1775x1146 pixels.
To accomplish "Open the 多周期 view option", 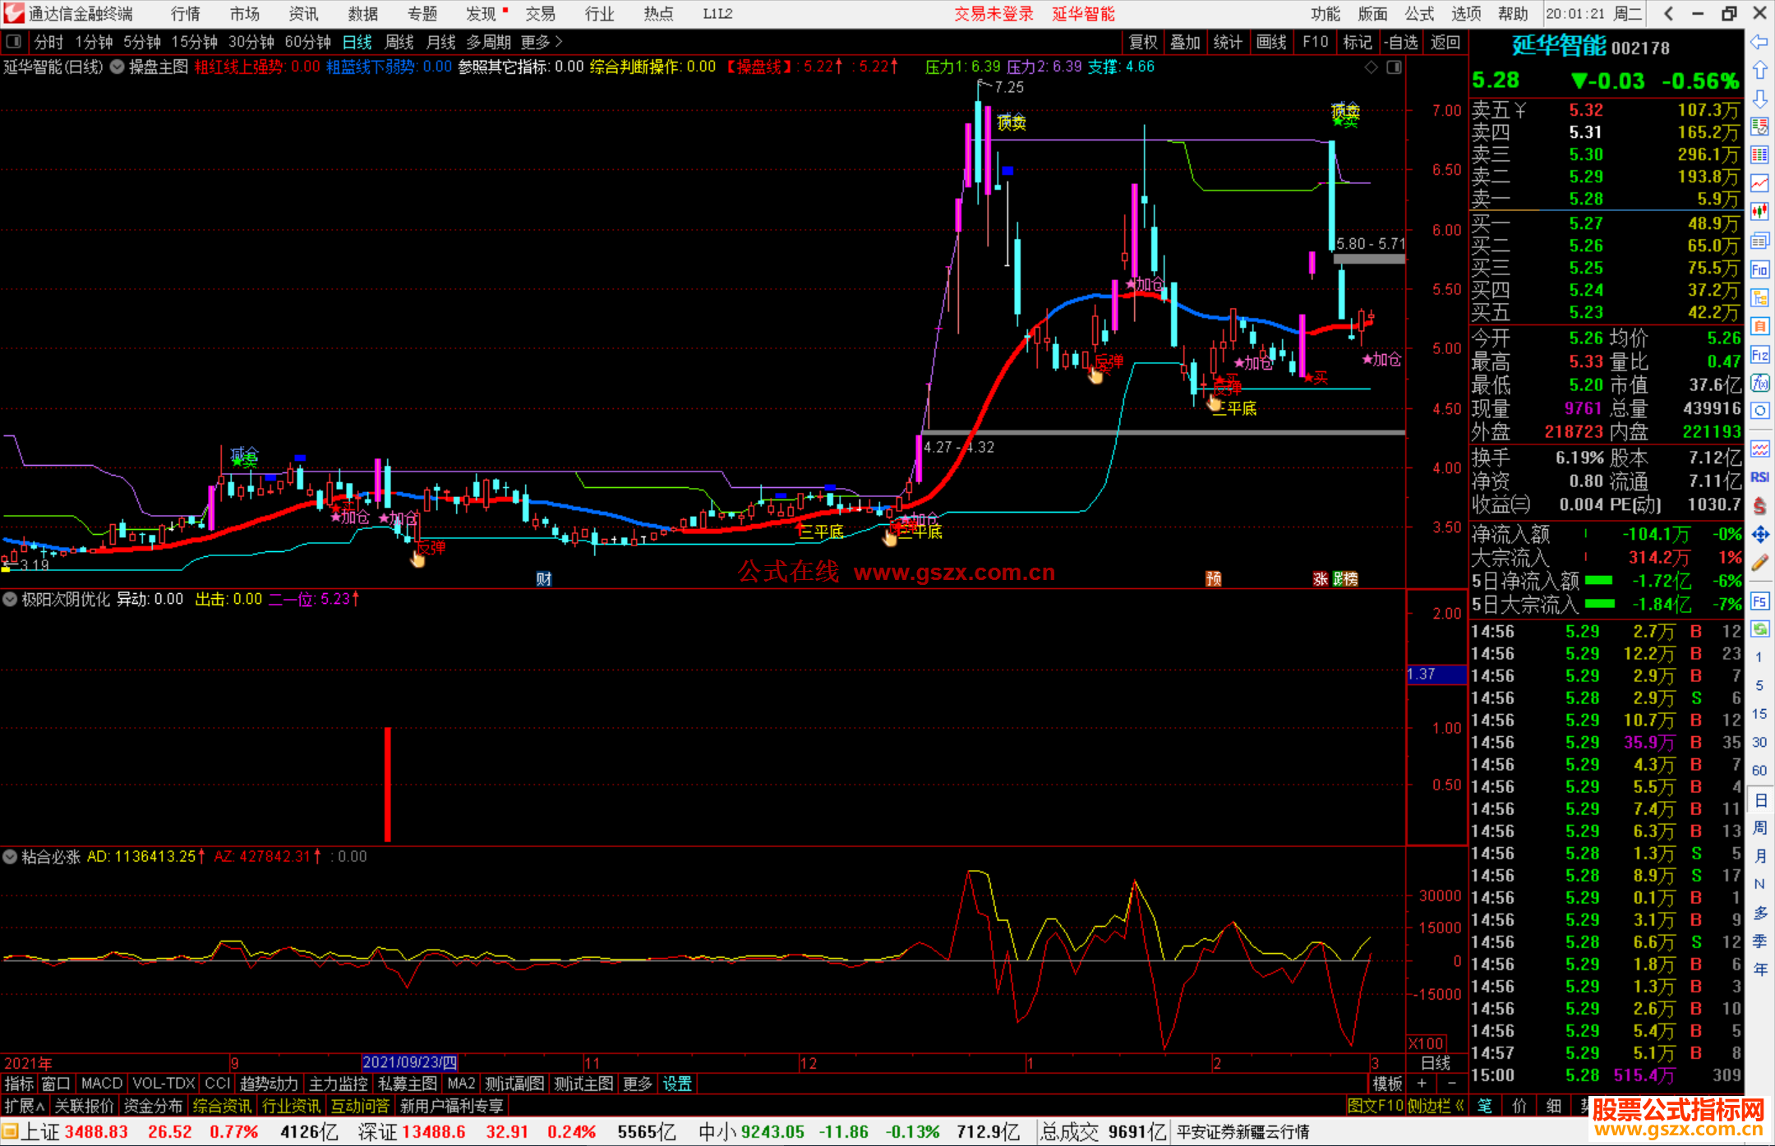I will 488,42.
